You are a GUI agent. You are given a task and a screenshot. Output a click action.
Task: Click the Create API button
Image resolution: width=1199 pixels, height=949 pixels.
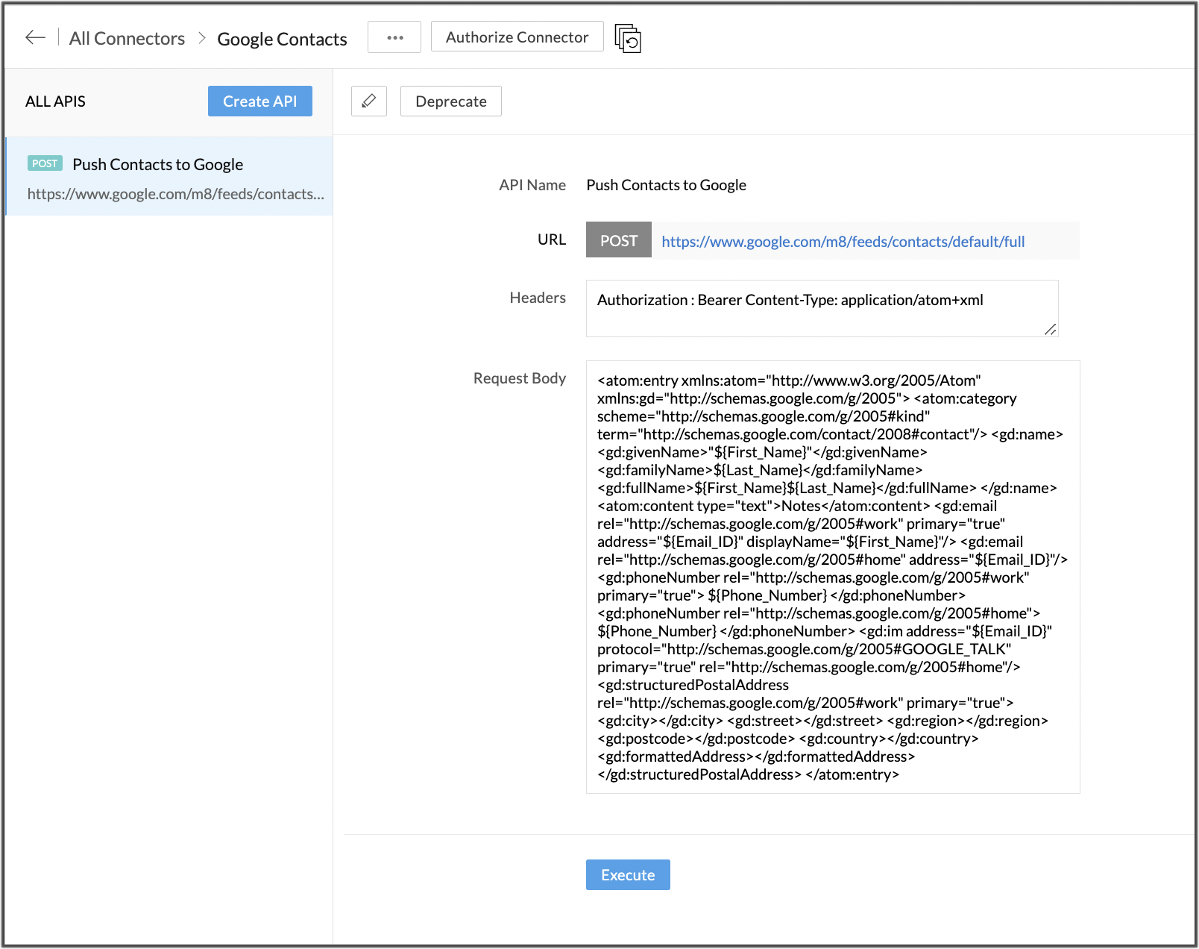tap(260, 101)
